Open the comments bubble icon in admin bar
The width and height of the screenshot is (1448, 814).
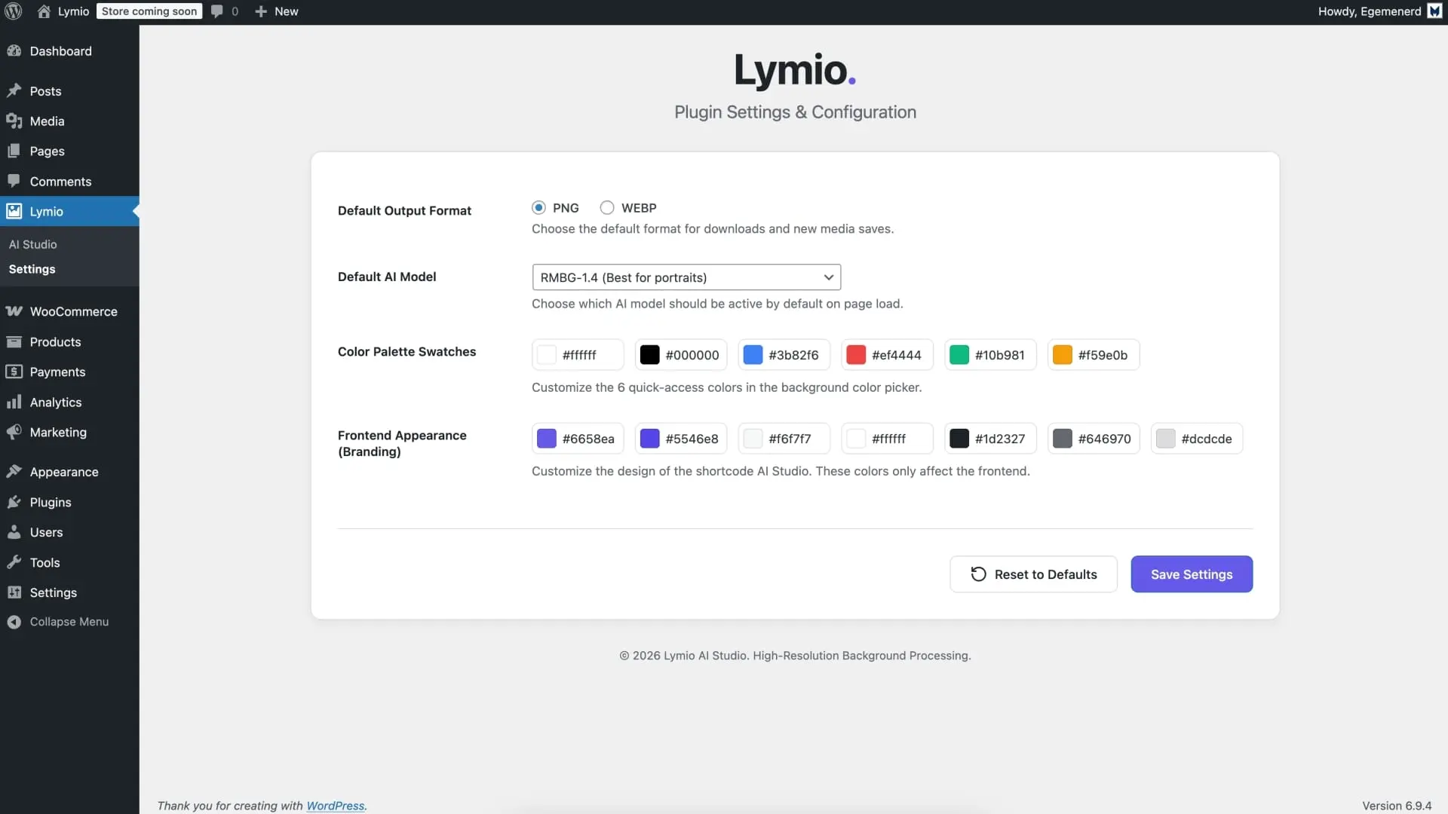(217, 11)
